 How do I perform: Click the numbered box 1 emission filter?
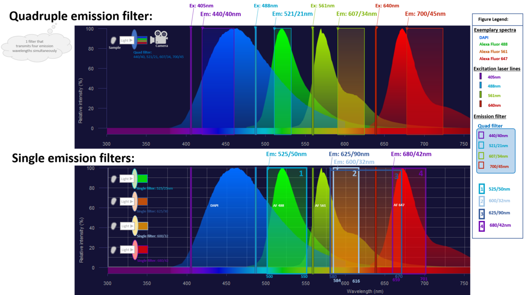301,174
